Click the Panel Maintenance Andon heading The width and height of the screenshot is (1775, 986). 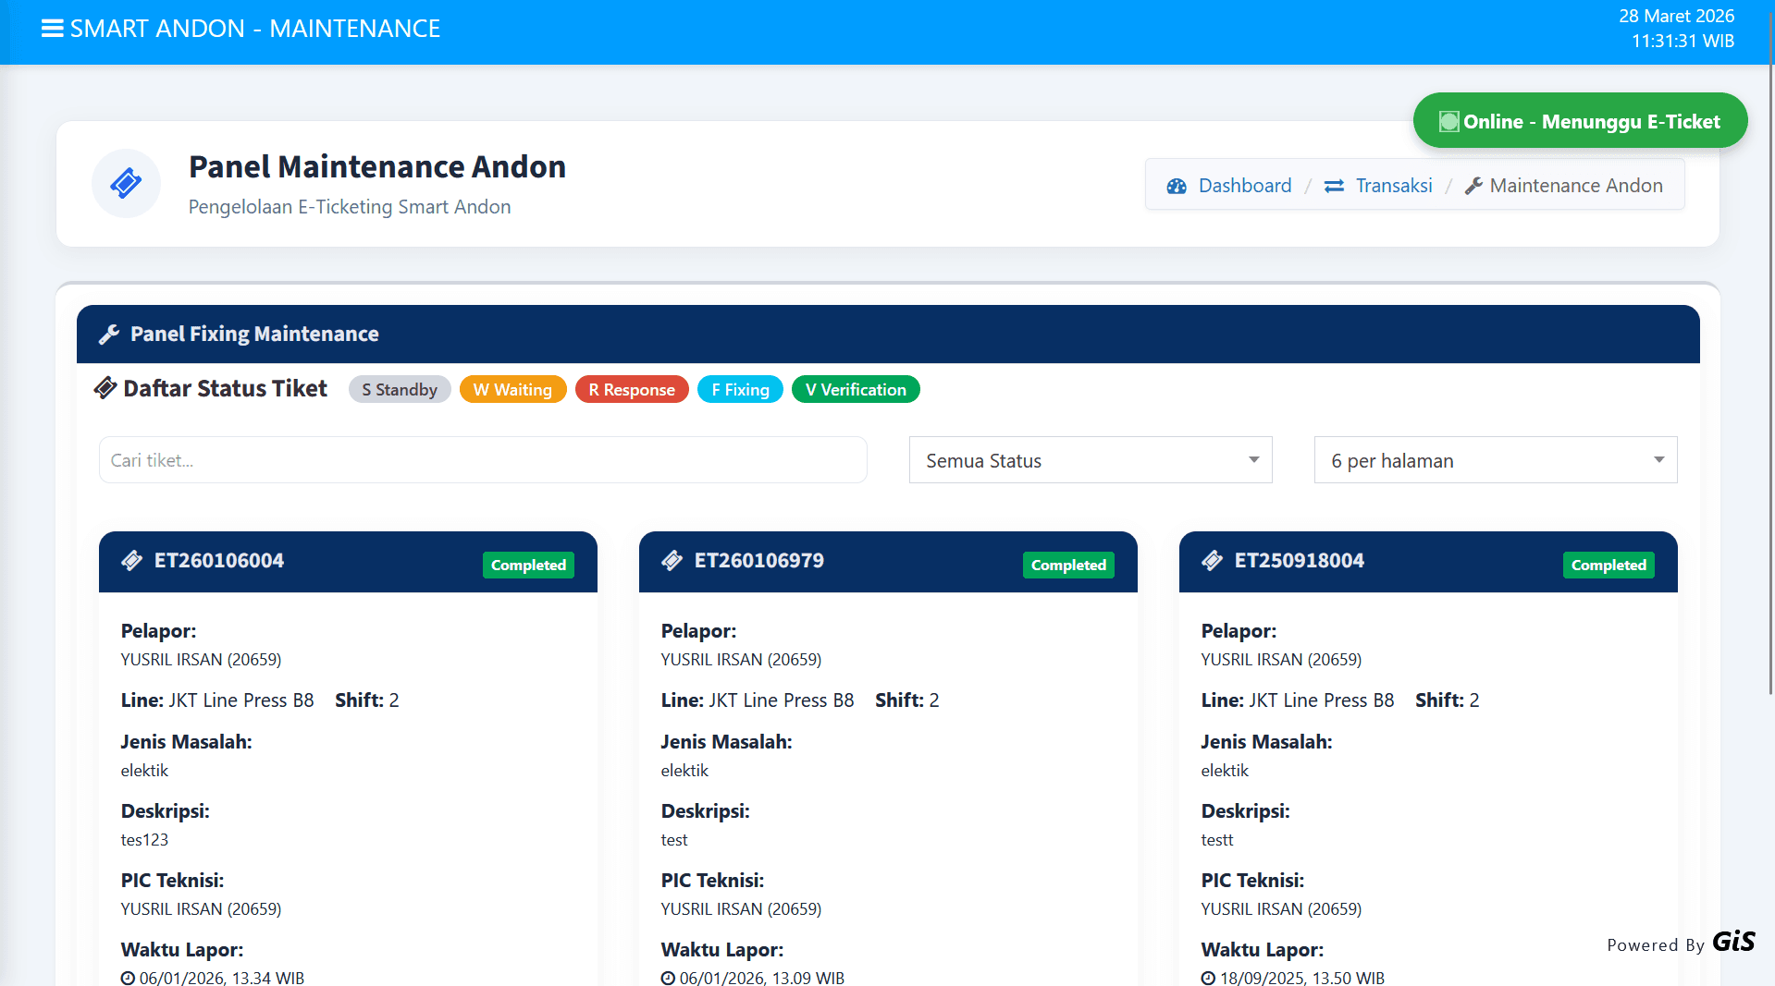[x=377, y=167]
